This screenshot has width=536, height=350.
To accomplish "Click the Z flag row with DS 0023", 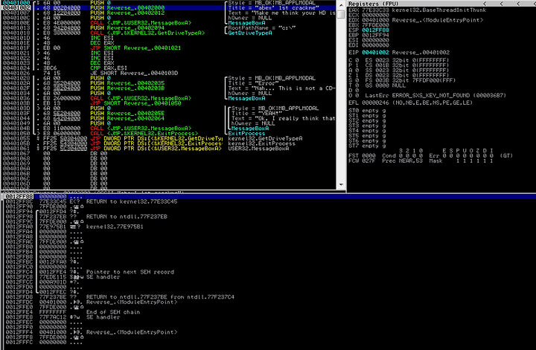I will 398,75.
